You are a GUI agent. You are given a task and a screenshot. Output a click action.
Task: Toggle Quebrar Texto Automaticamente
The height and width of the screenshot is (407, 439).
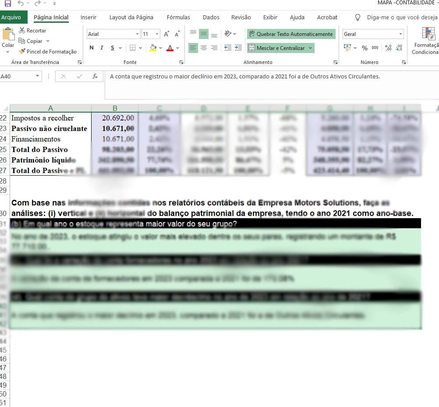coord(291,34)
